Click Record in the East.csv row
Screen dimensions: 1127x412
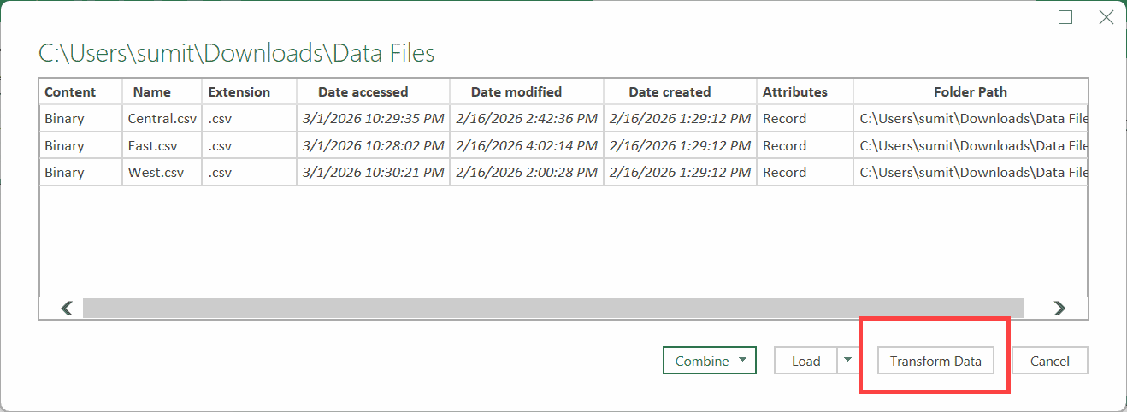click(x=805, y=145)
